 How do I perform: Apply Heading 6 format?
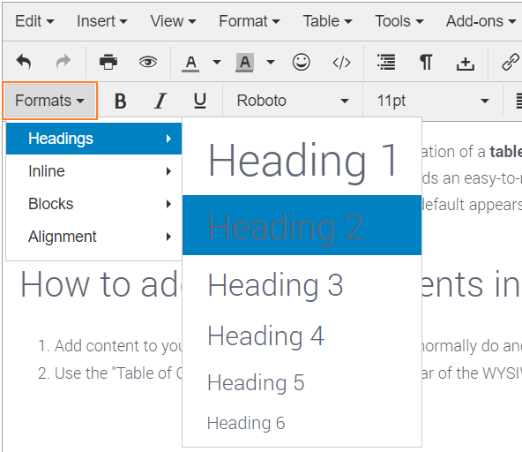(302, 424)
